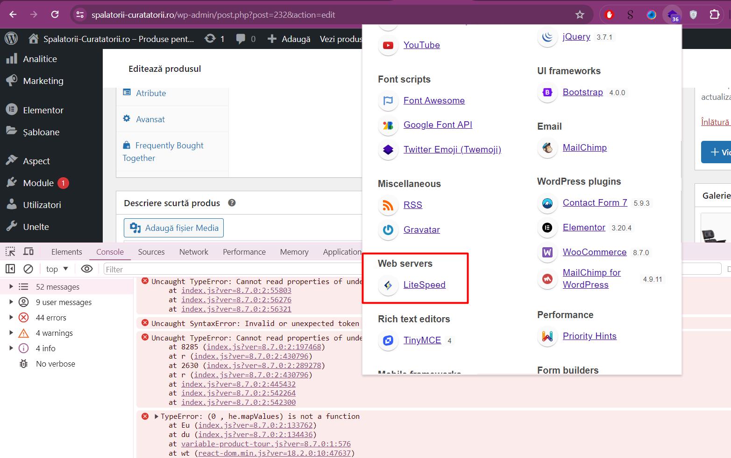Go back using the browser back arrow
The image size is (731, 458).
tap(13, 14)
